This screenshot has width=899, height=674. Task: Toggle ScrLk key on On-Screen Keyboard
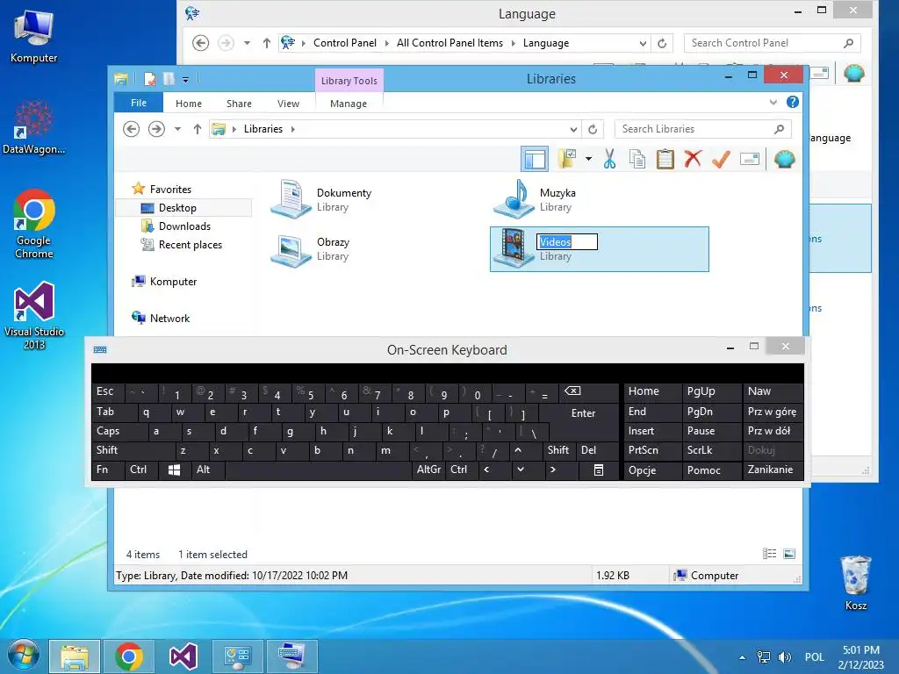pos(711,450)
